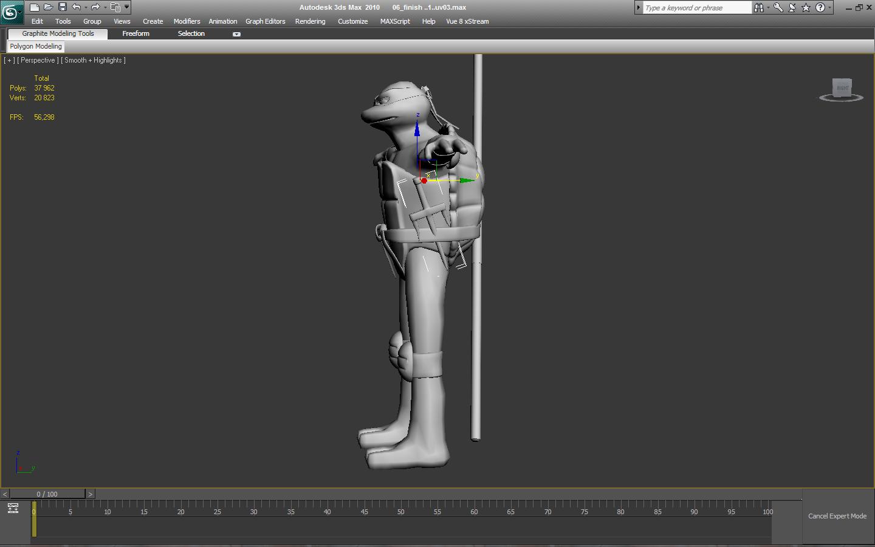Undo the last action with Undo arrow
Image resolution: width=875 pixels, height=547 pixels.
point(76,7)
